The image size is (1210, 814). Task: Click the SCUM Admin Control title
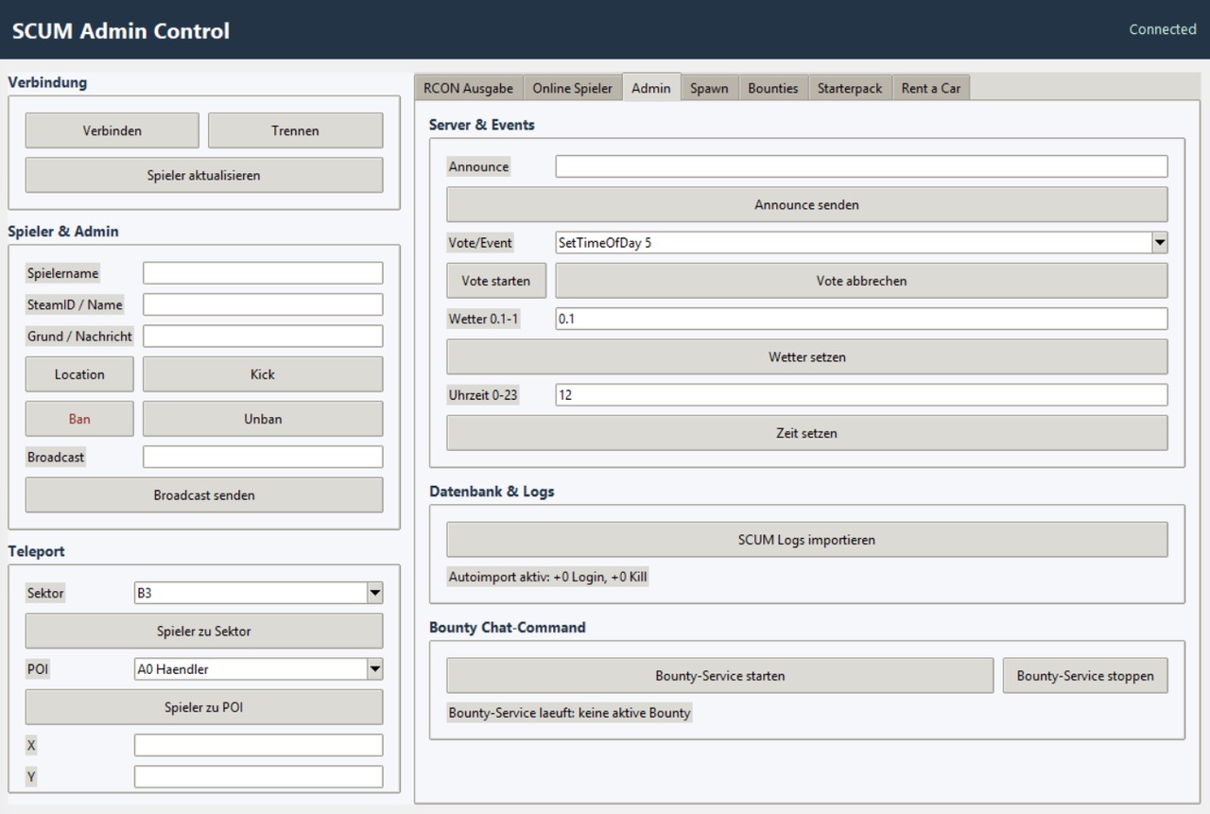(121, 30)
